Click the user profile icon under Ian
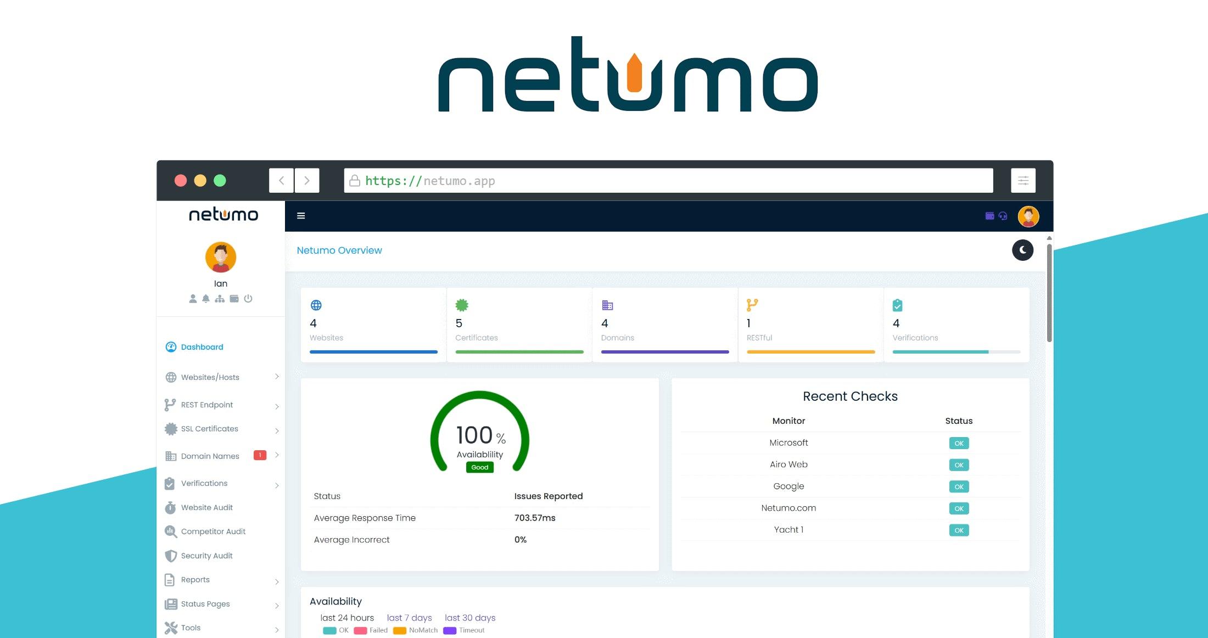This screenshot has width=1208, height=638. pos(193,299)
